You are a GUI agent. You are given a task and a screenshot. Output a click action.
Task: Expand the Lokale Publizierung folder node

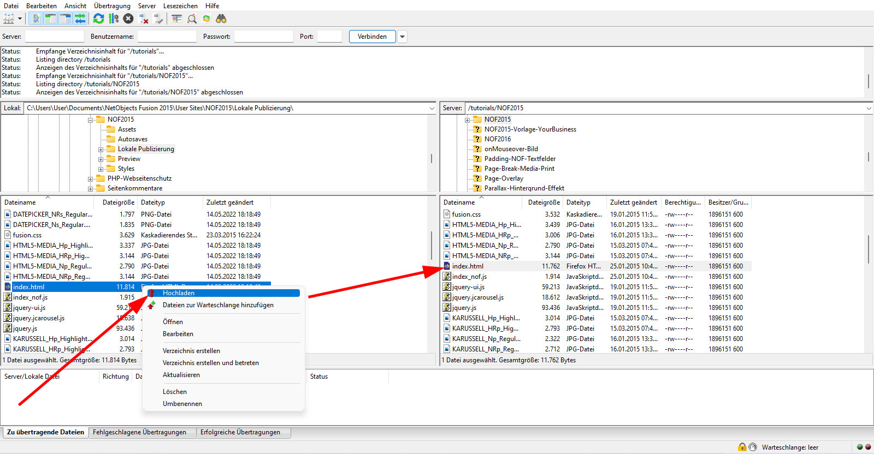click(101, 150)
